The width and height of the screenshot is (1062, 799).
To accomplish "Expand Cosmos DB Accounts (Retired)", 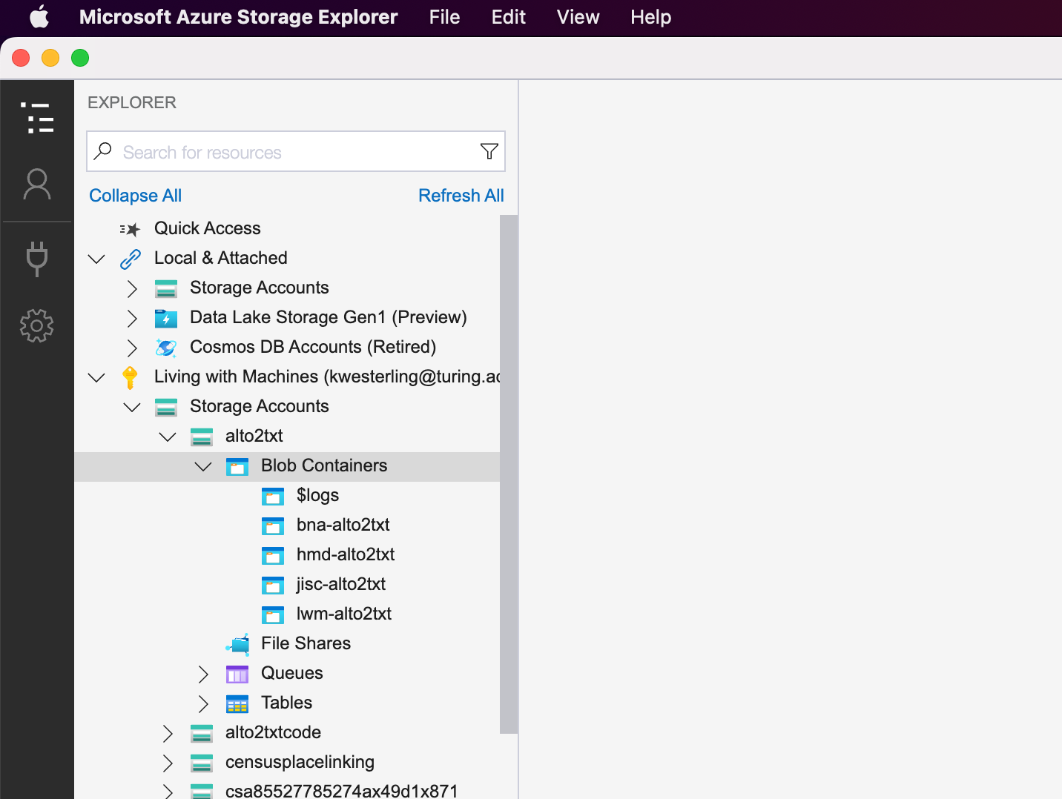I will [x=132, y=348].
